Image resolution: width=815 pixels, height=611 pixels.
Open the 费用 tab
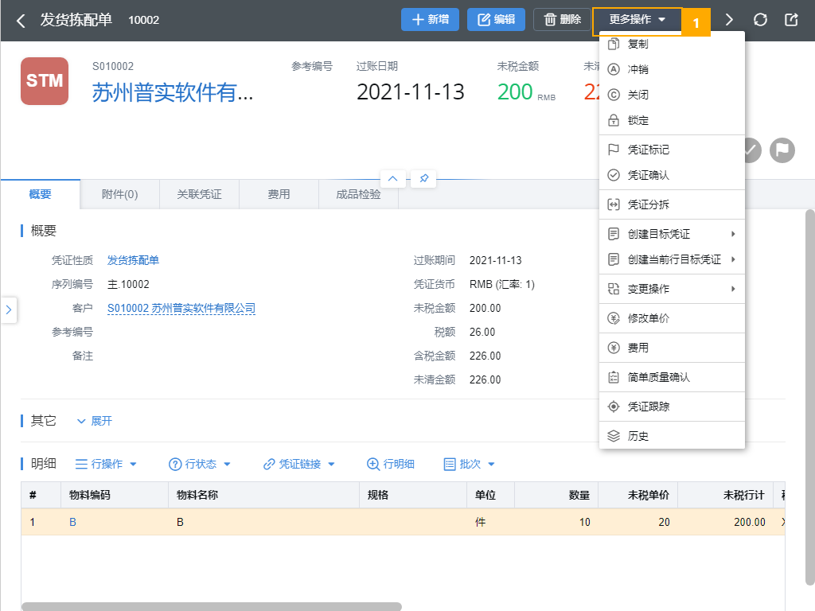point(279,194)
